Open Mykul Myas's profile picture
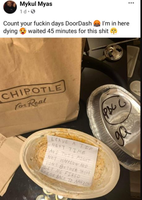Screen dimensions: 142x200 (x=10, y=7)
